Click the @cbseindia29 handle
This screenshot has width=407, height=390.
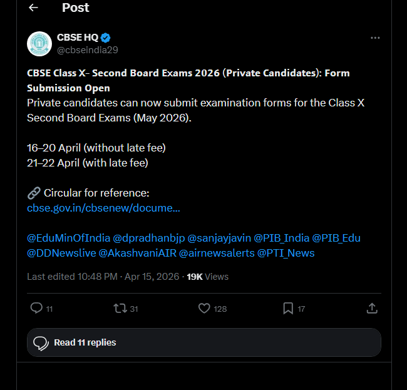(87, 50)
